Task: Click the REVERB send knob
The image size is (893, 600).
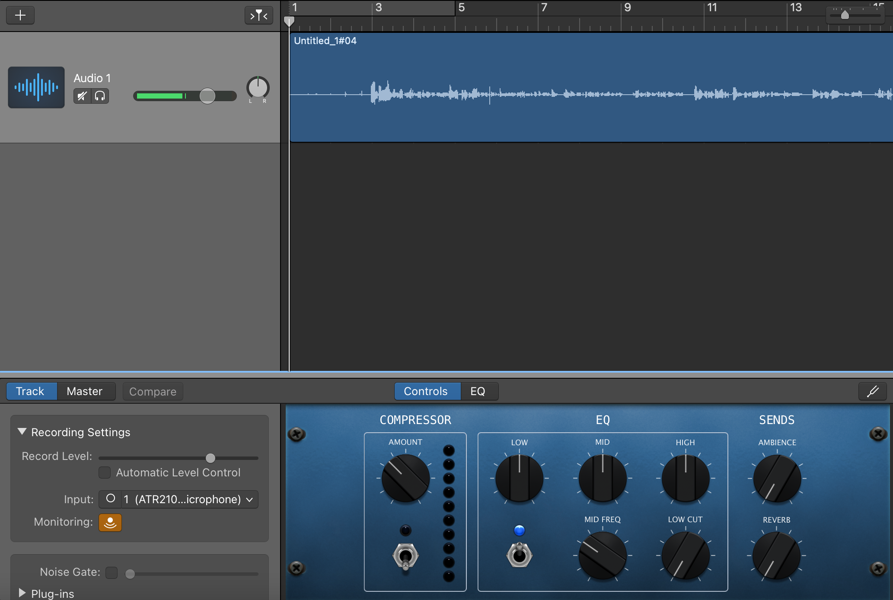Action: (777, 555)
